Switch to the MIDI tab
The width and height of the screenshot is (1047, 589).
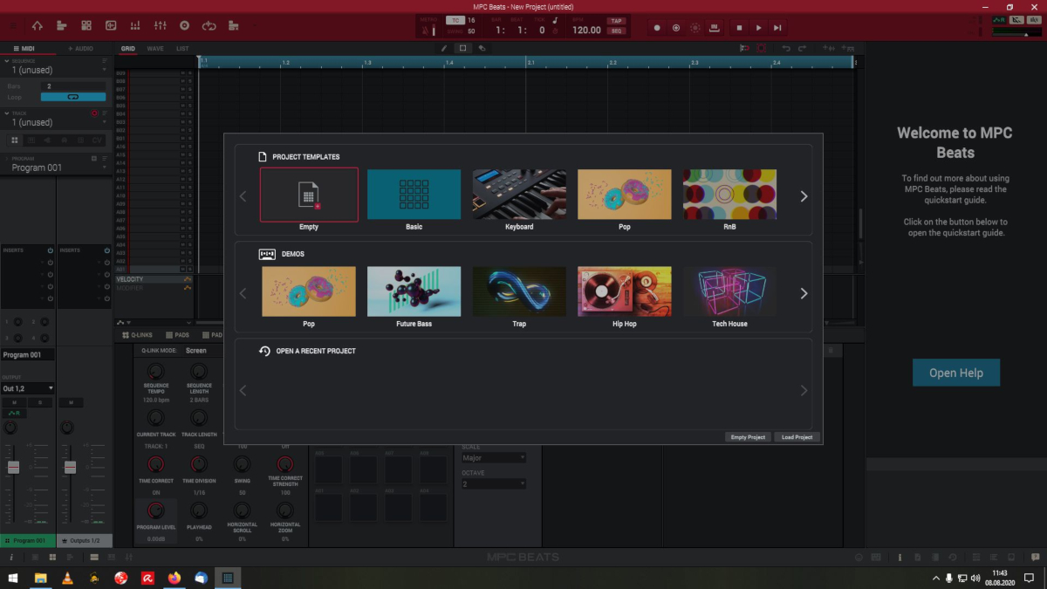(x=24, y=49)
